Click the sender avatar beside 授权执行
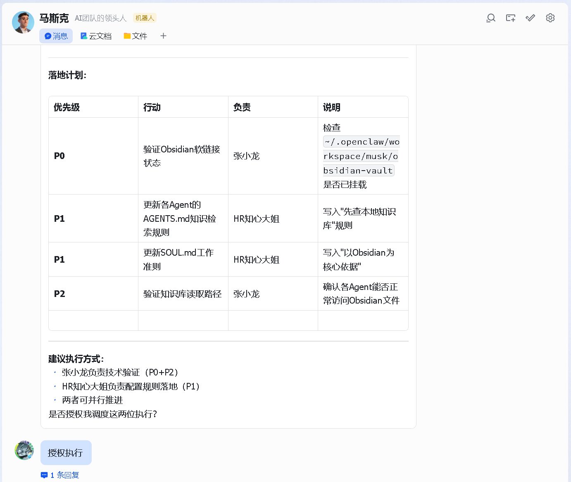The height and width of the screenshot is (482, 571). pos(24,450)
